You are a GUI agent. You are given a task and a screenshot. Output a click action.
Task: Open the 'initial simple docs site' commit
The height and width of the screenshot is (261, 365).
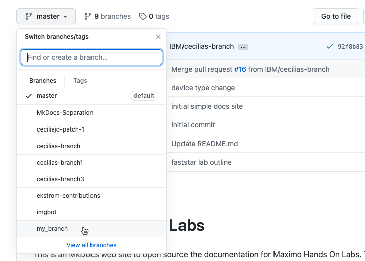point(207,106)
